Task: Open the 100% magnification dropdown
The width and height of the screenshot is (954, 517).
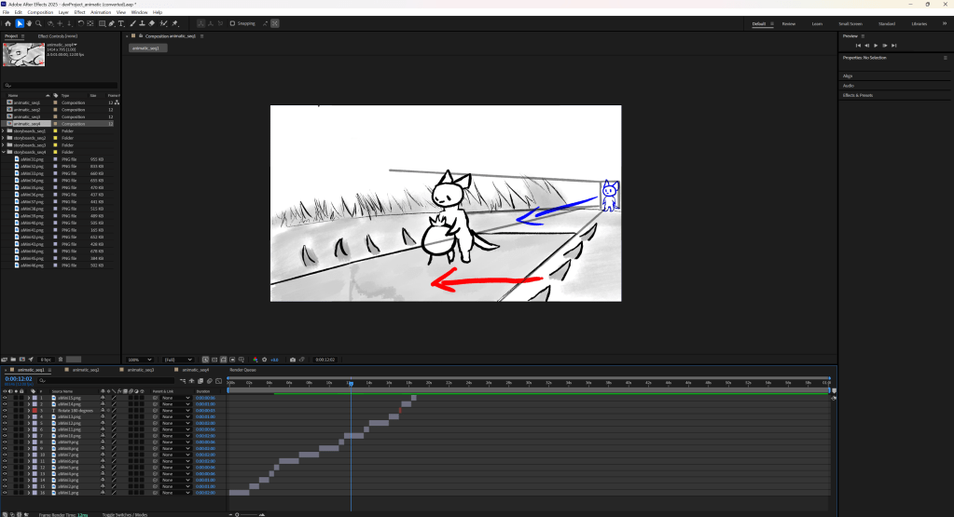Action: 140,360
